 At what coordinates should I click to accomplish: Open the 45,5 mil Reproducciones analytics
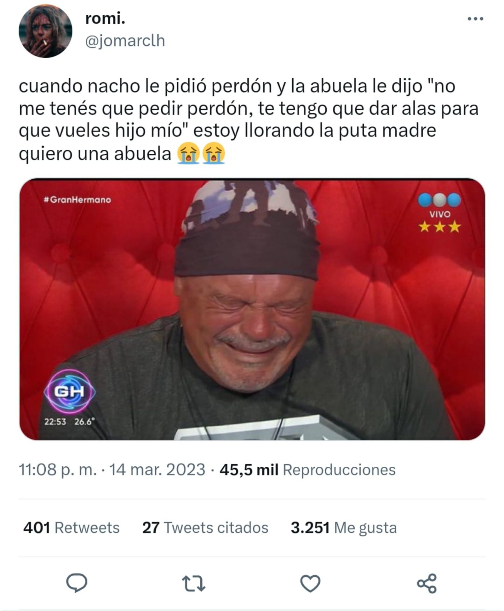click(x=307, y=470)
